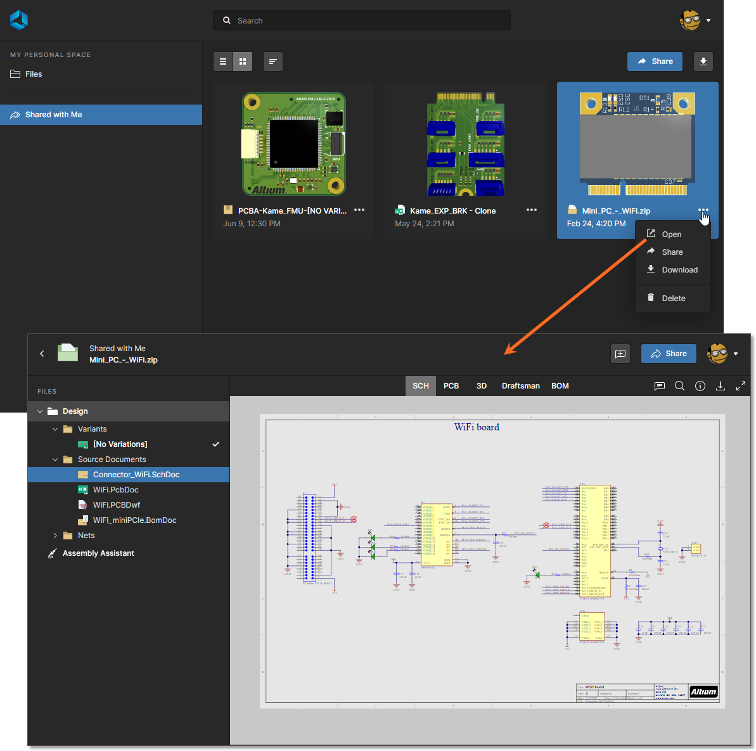Open the user avatar in top window
756x751 pixels.
coord(690,20)
